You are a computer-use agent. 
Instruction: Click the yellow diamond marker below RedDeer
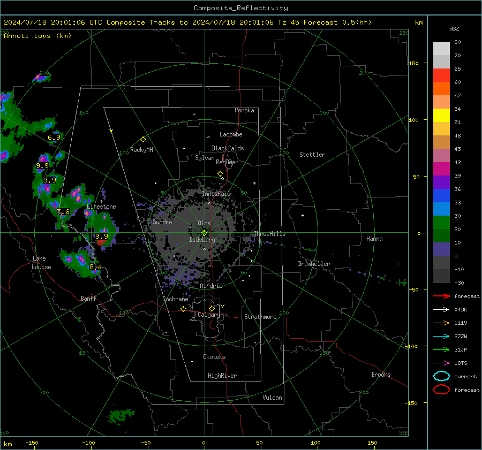[x=220, y=174]
